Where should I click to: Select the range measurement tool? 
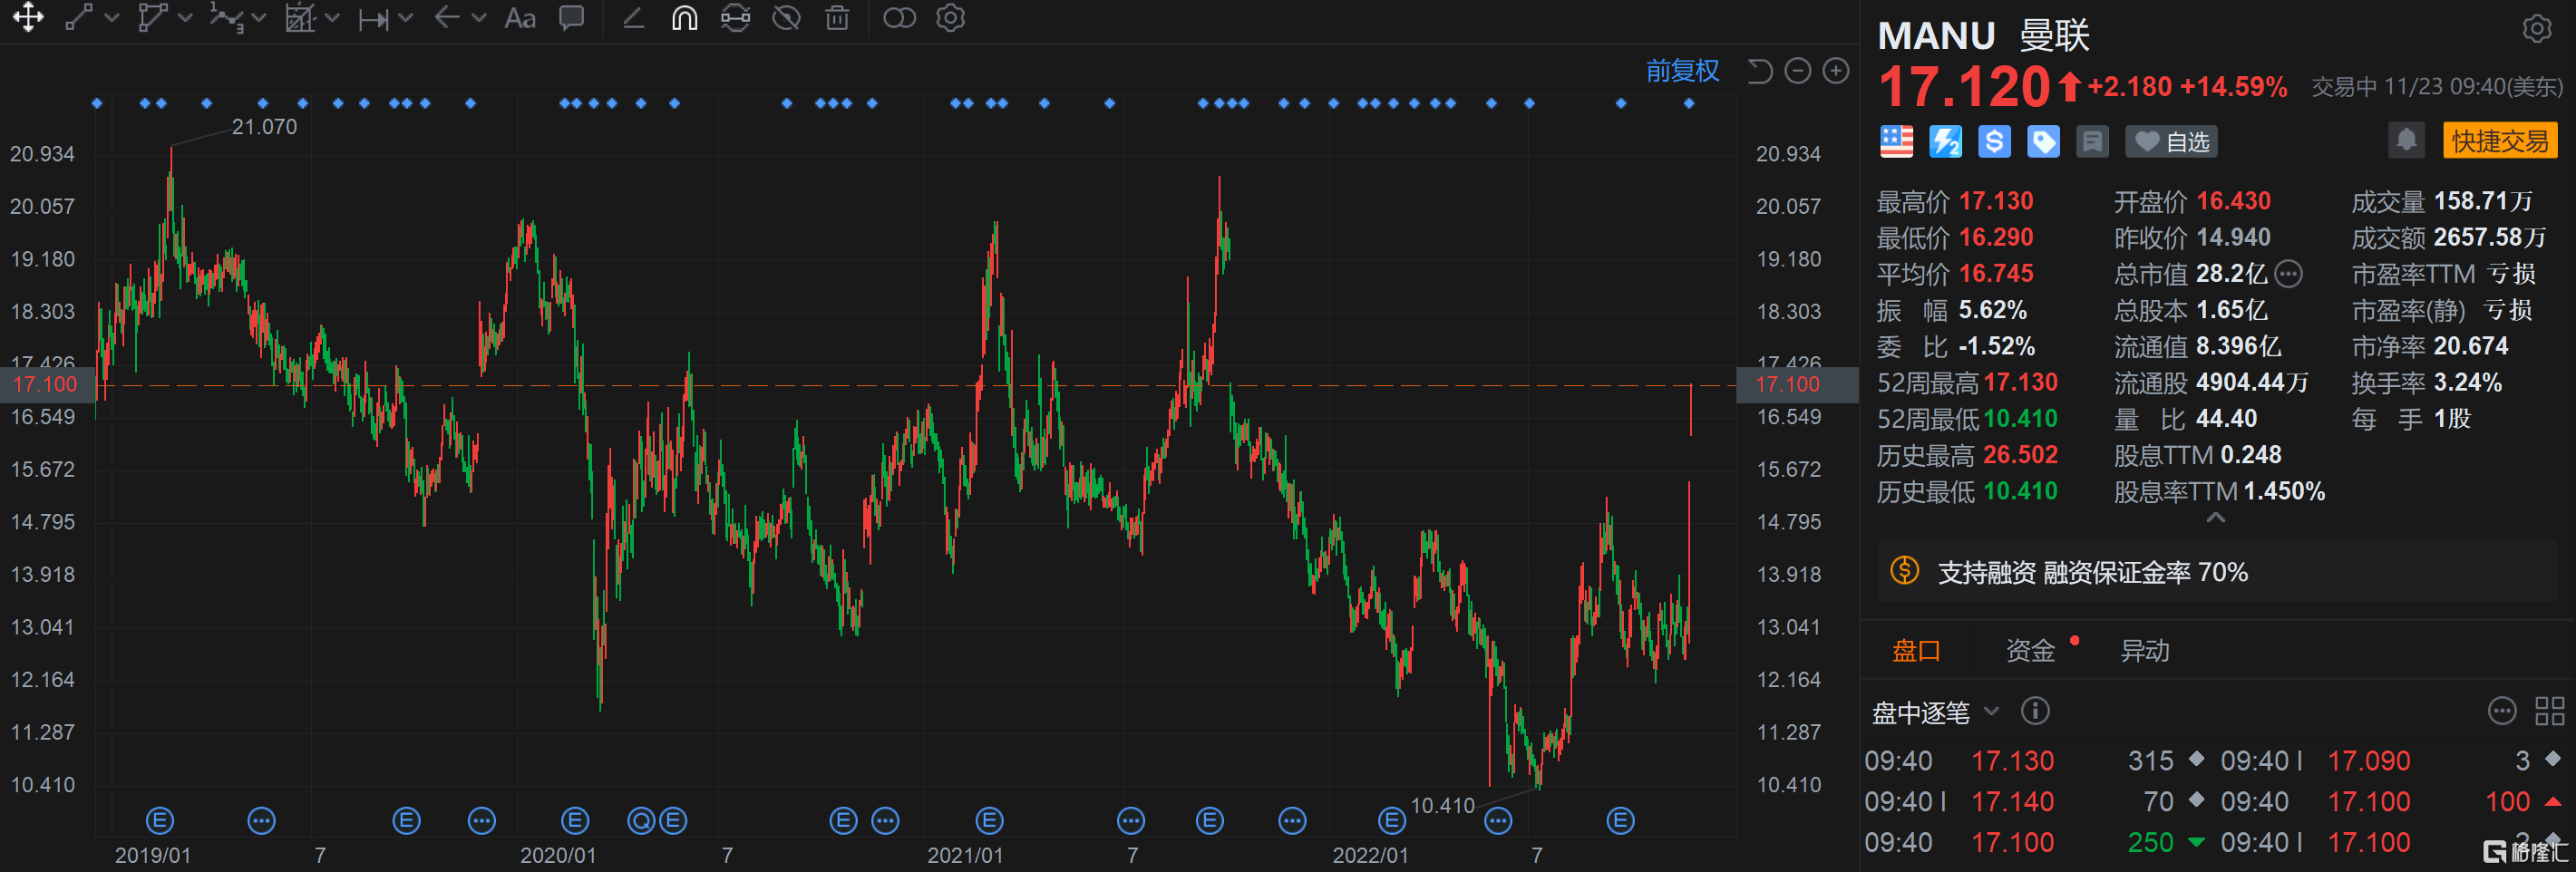tap(373, 18)
